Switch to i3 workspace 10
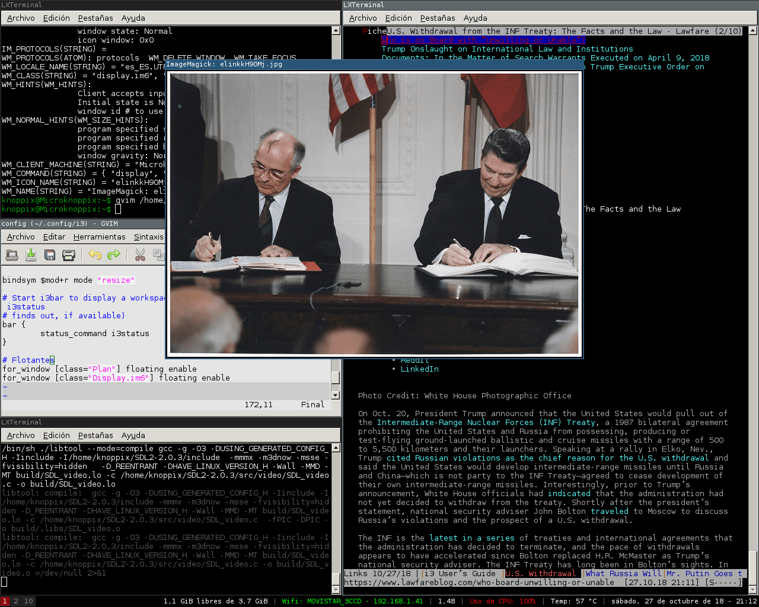 28,601
